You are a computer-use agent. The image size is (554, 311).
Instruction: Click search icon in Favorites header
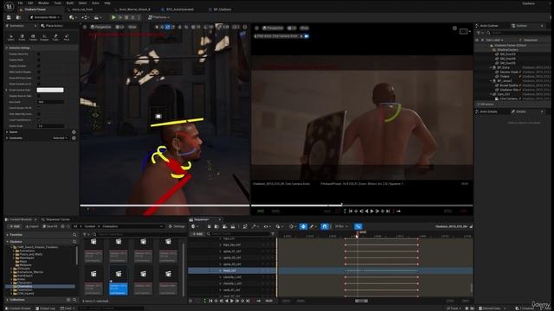(74, 234)
